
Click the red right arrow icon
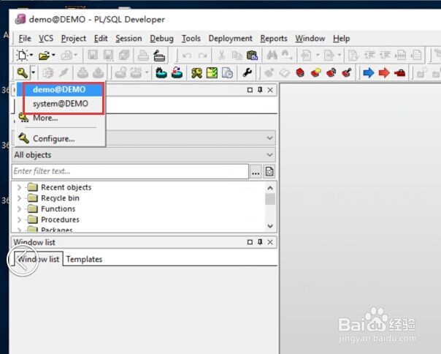pos(384,73)
